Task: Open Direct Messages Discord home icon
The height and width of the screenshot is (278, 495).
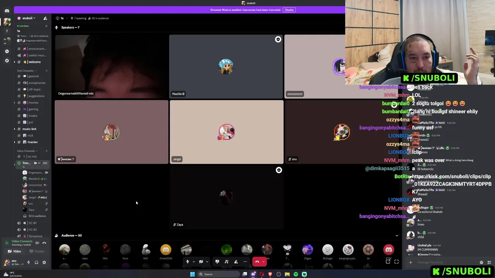Action: pos(7,11)
